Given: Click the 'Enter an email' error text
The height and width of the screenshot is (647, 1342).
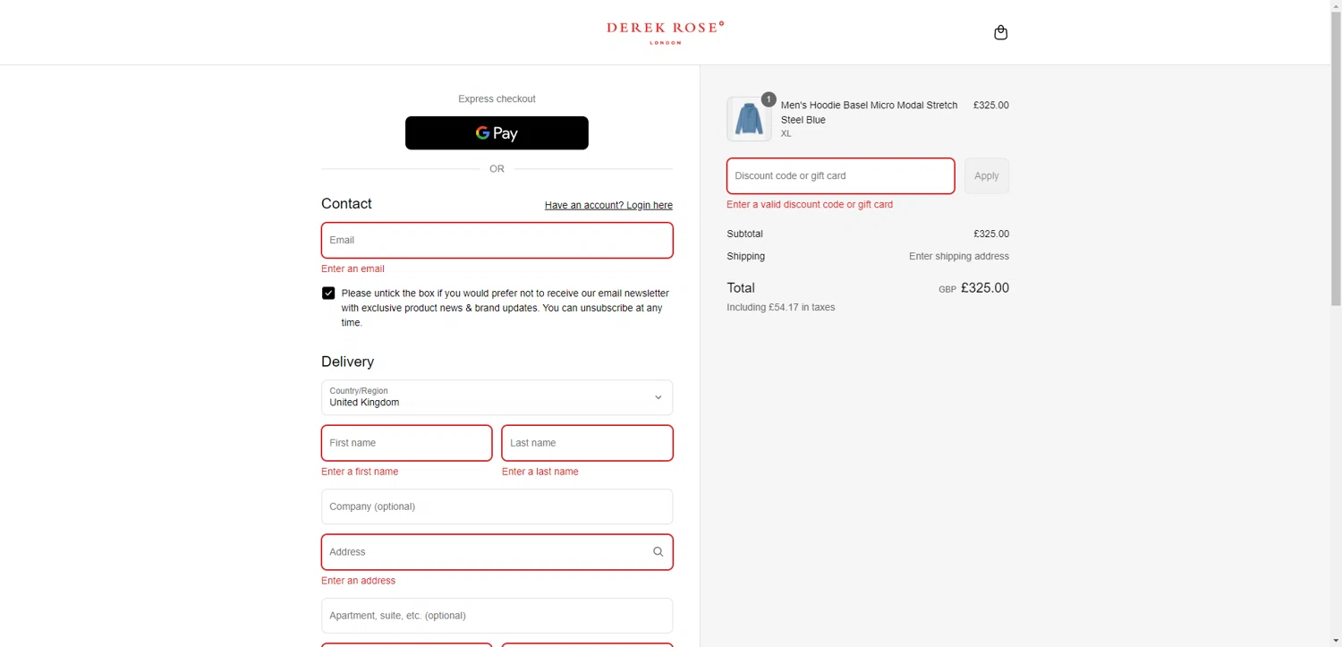Looking at the screenshot, I should tap(352, 268).
